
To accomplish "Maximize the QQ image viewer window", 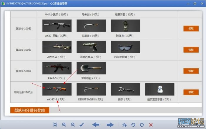I will (x=195, y=4).
